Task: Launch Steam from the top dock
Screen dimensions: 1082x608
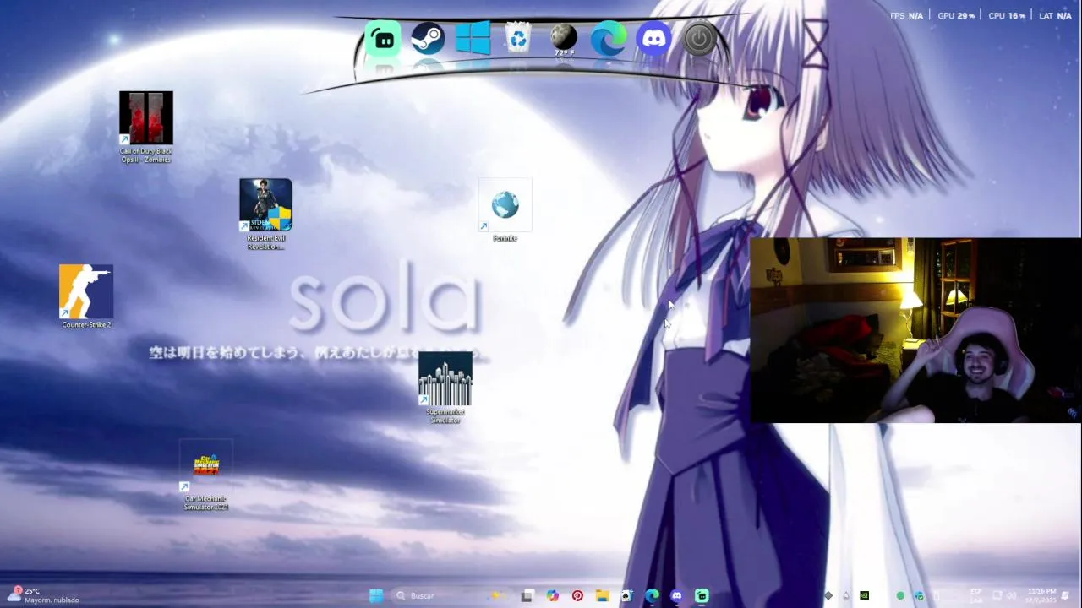Action: click(x=428, y=39)
